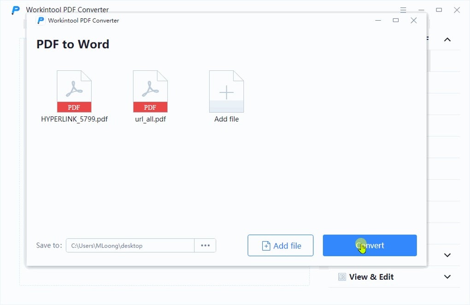
Task: Click the grid icon next to View & Edit
Action: point(341,277)
